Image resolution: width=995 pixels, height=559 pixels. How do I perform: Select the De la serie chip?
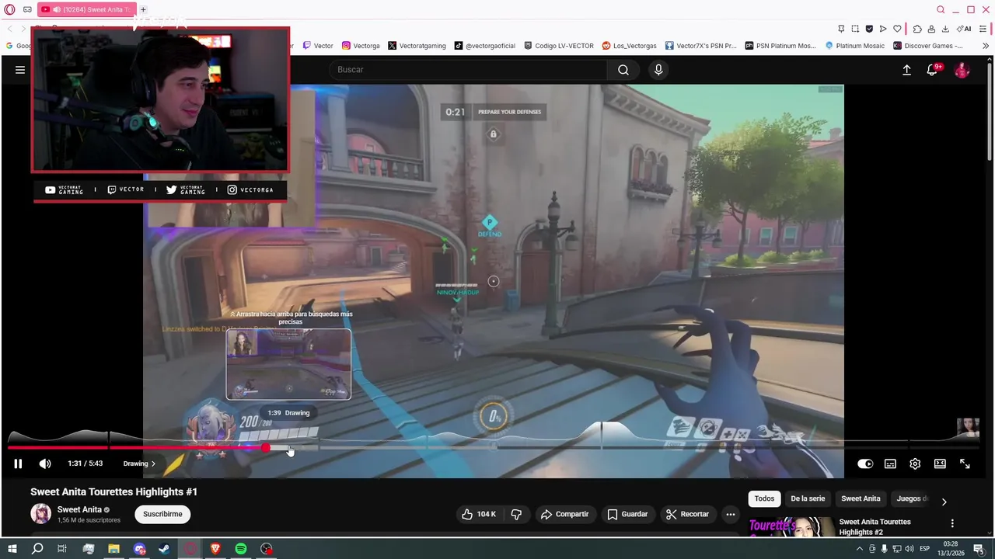coord(808,498)
